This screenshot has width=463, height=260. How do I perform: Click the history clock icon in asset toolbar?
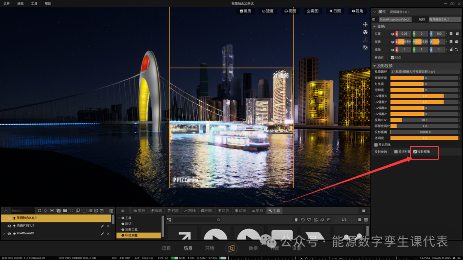click(303, 220)
